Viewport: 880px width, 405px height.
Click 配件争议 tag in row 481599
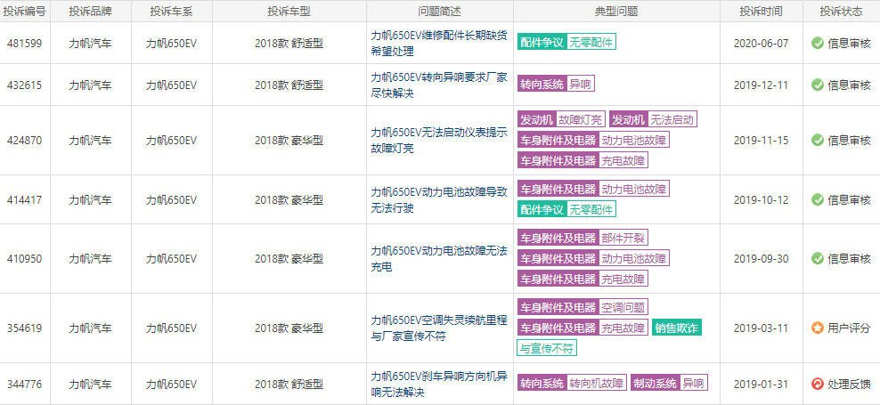click(542, 42)
